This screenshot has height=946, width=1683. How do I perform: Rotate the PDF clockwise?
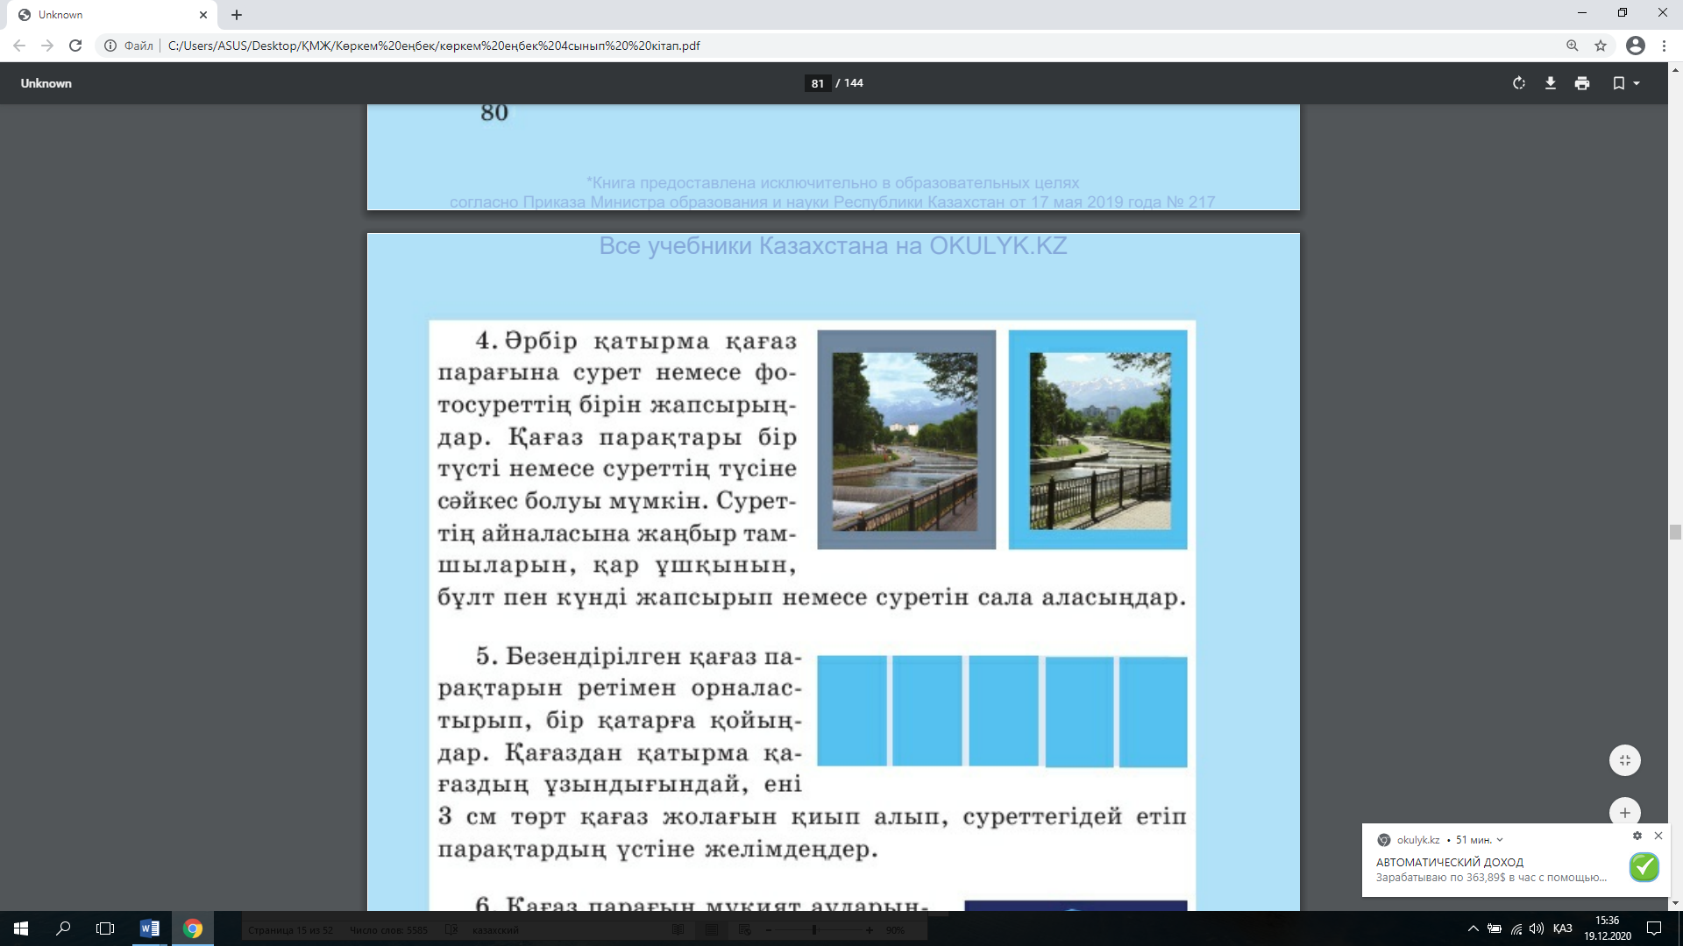click(1519, 83)
